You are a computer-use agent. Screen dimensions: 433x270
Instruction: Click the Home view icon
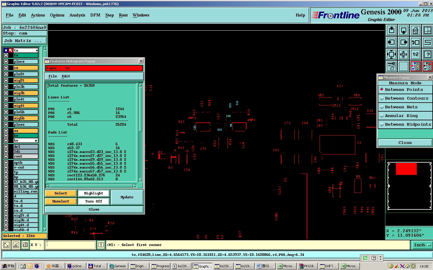pyautogui.click(x=415, y=30)
